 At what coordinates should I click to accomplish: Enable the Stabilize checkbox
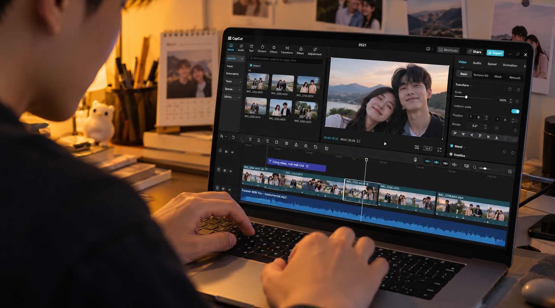coord(451,154)
